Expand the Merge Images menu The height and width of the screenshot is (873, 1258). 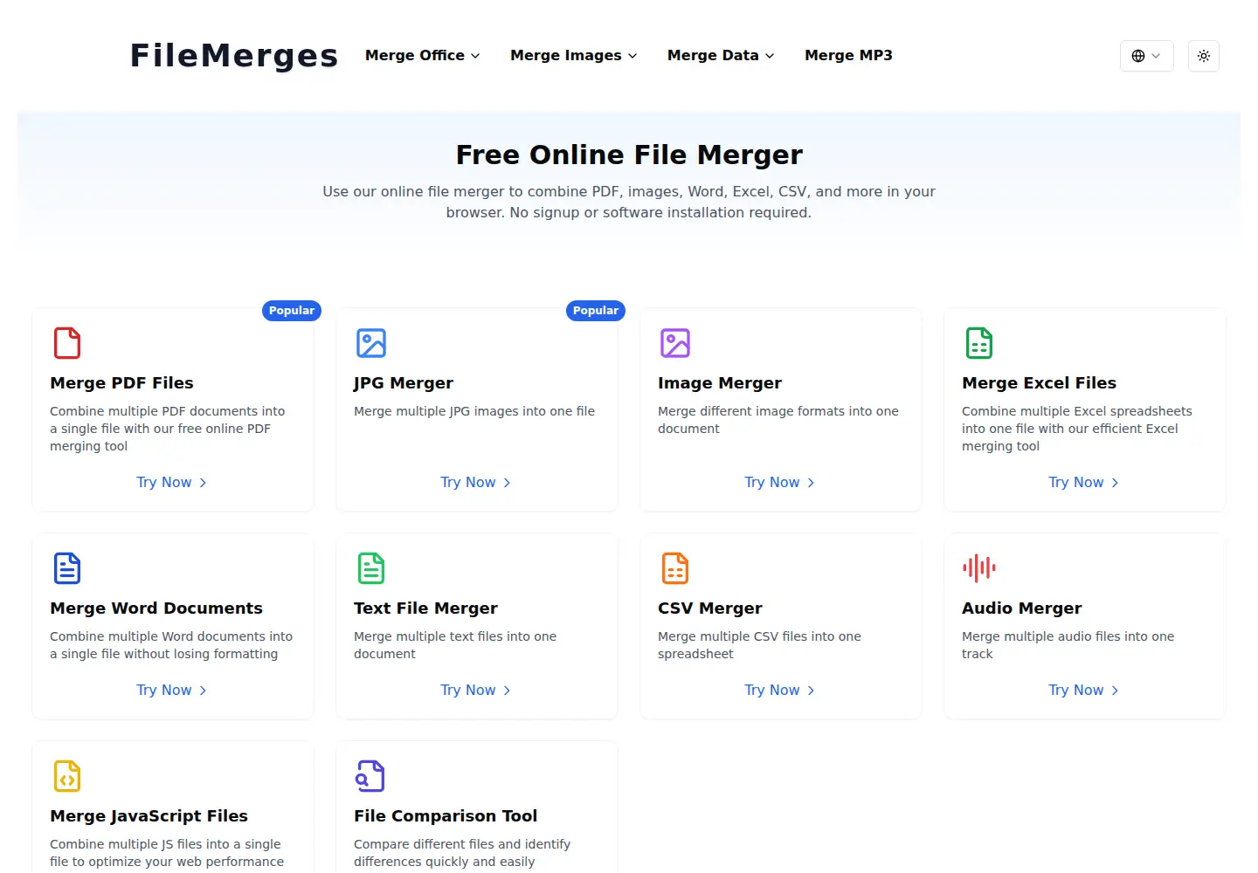pyautogui.click(x=574, y=55)
